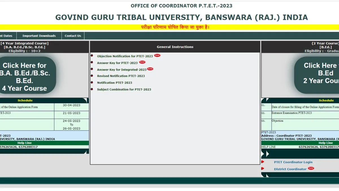
Task: Open Notification PTET-2023 link
Action: 114,83
